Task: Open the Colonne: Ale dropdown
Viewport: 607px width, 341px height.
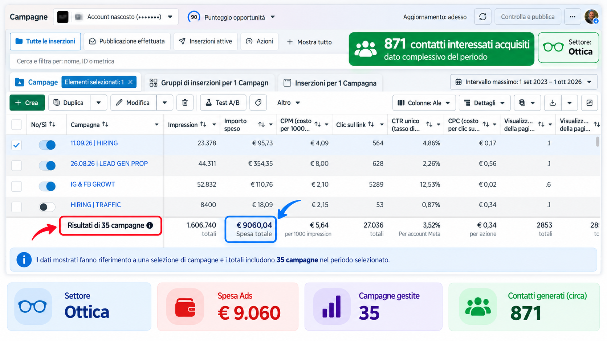Action: (x=424, y=103)
